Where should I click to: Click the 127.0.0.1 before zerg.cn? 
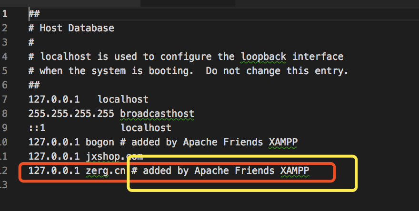coord(54,171)
